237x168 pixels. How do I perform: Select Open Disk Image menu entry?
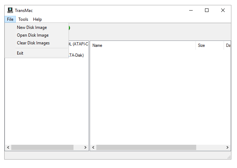(37, 35)
